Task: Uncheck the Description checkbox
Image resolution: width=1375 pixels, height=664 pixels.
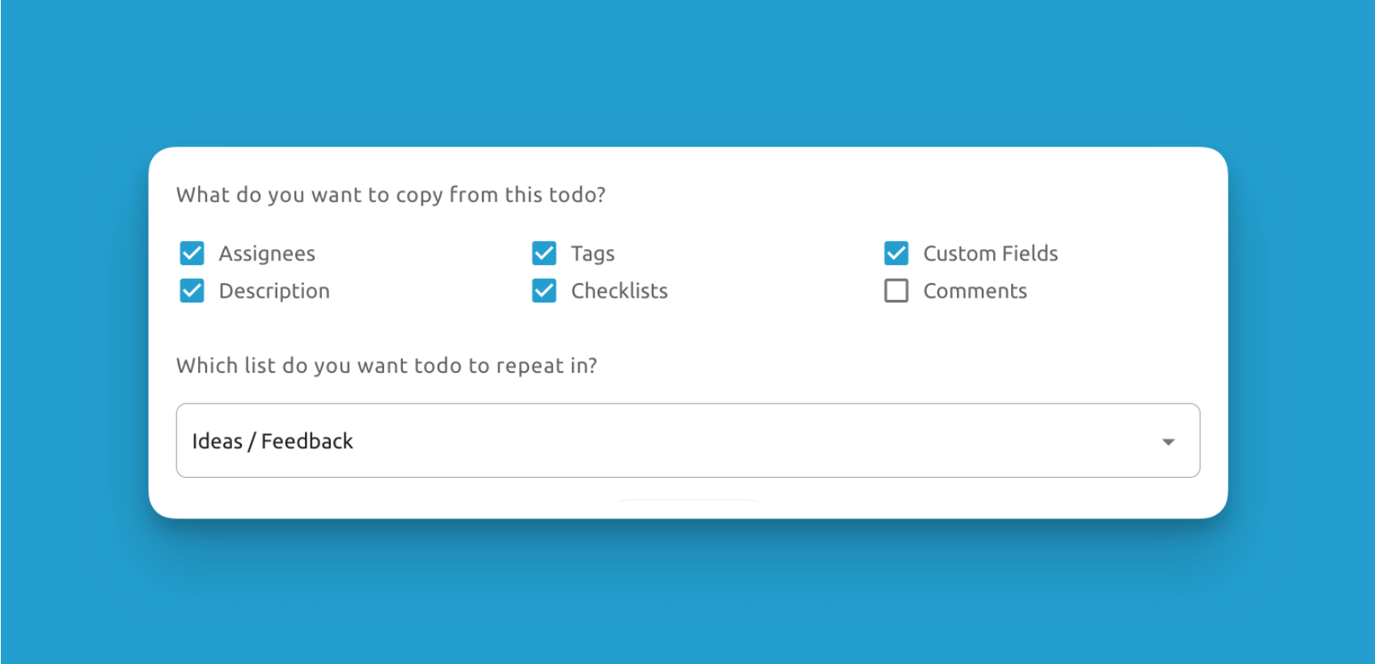Action: 192,290
